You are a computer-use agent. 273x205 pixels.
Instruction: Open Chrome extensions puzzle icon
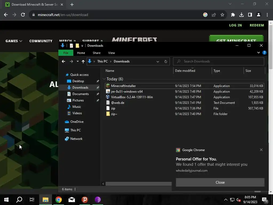click(233, 15)
